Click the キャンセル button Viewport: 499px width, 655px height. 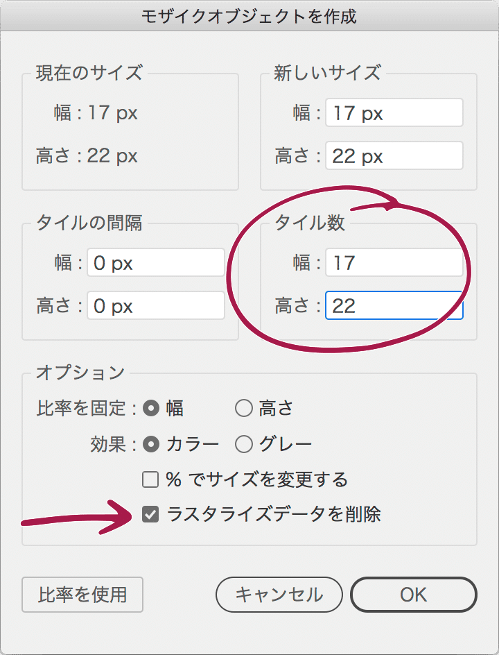pyautogui.click(x=279, y=595)
